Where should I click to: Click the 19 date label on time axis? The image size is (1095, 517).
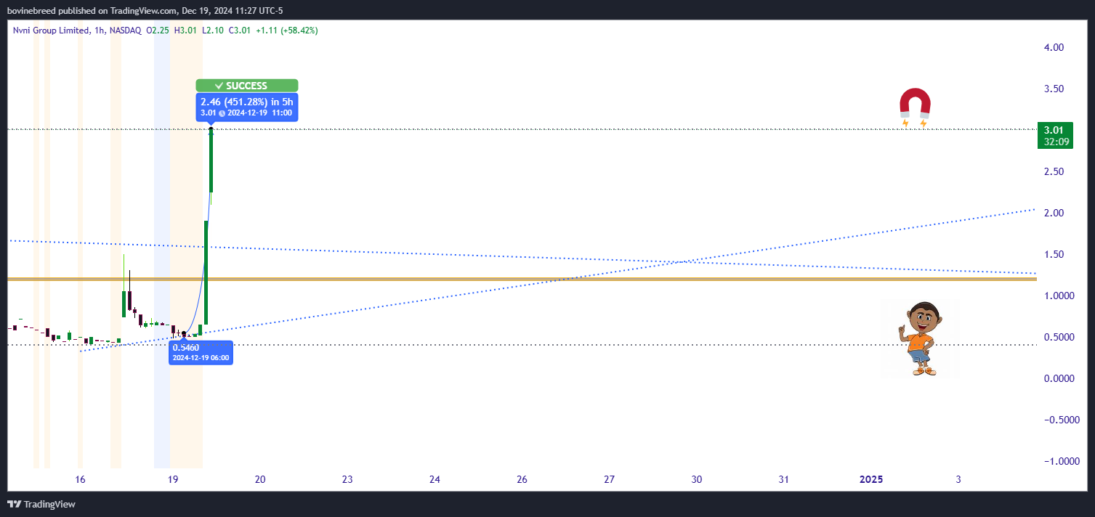pos(173,479)
